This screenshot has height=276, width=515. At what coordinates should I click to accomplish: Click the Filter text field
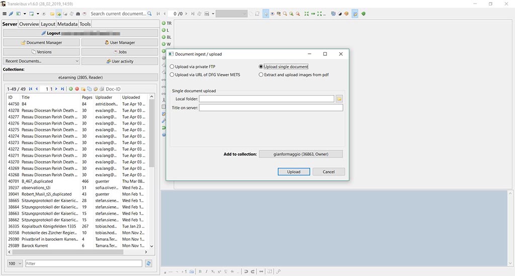84,263
